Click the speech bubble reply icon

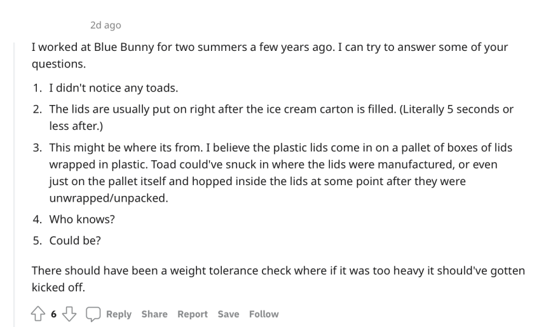point(93,314)
